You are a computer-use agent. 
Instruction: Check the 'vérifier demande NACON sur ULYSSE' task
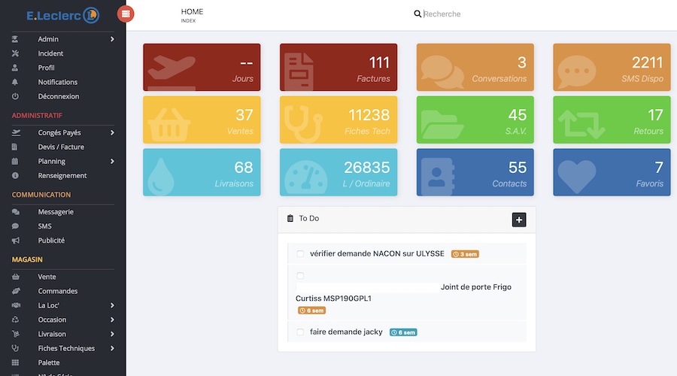[300, 254]
